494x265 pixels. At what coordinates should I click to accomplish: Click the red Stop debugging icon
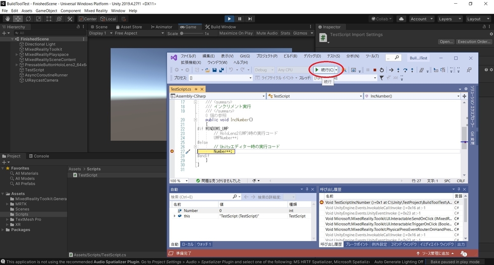point(375,70)
